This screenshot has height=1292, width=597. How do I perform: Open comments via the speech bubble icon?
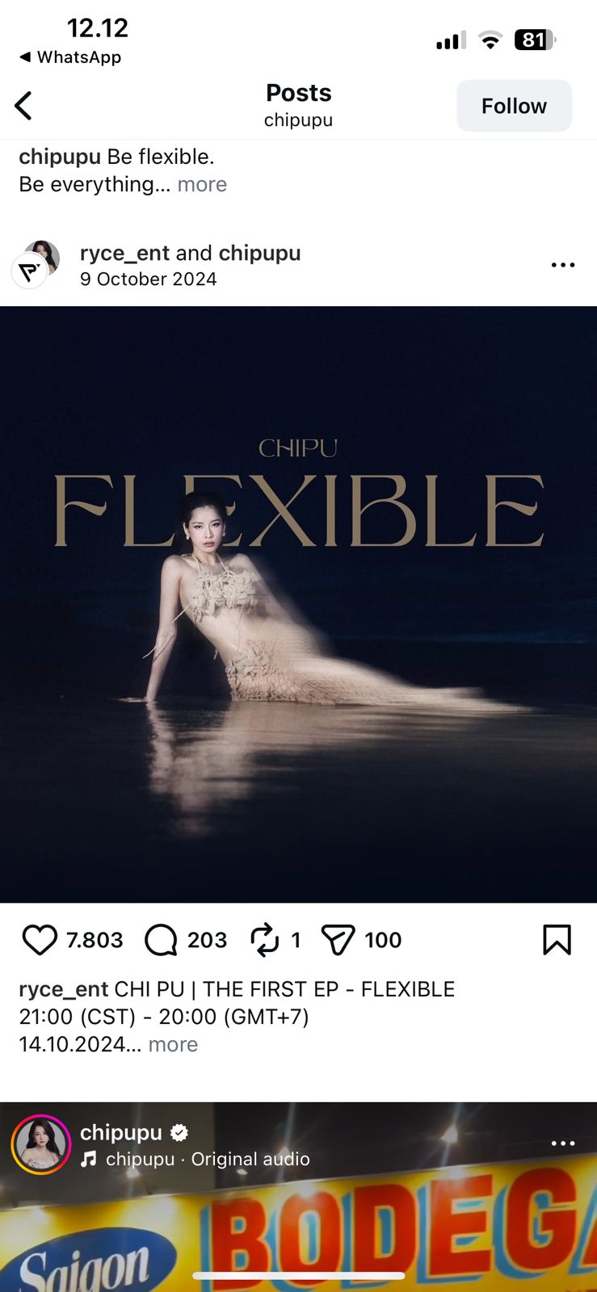click(161, 940)
